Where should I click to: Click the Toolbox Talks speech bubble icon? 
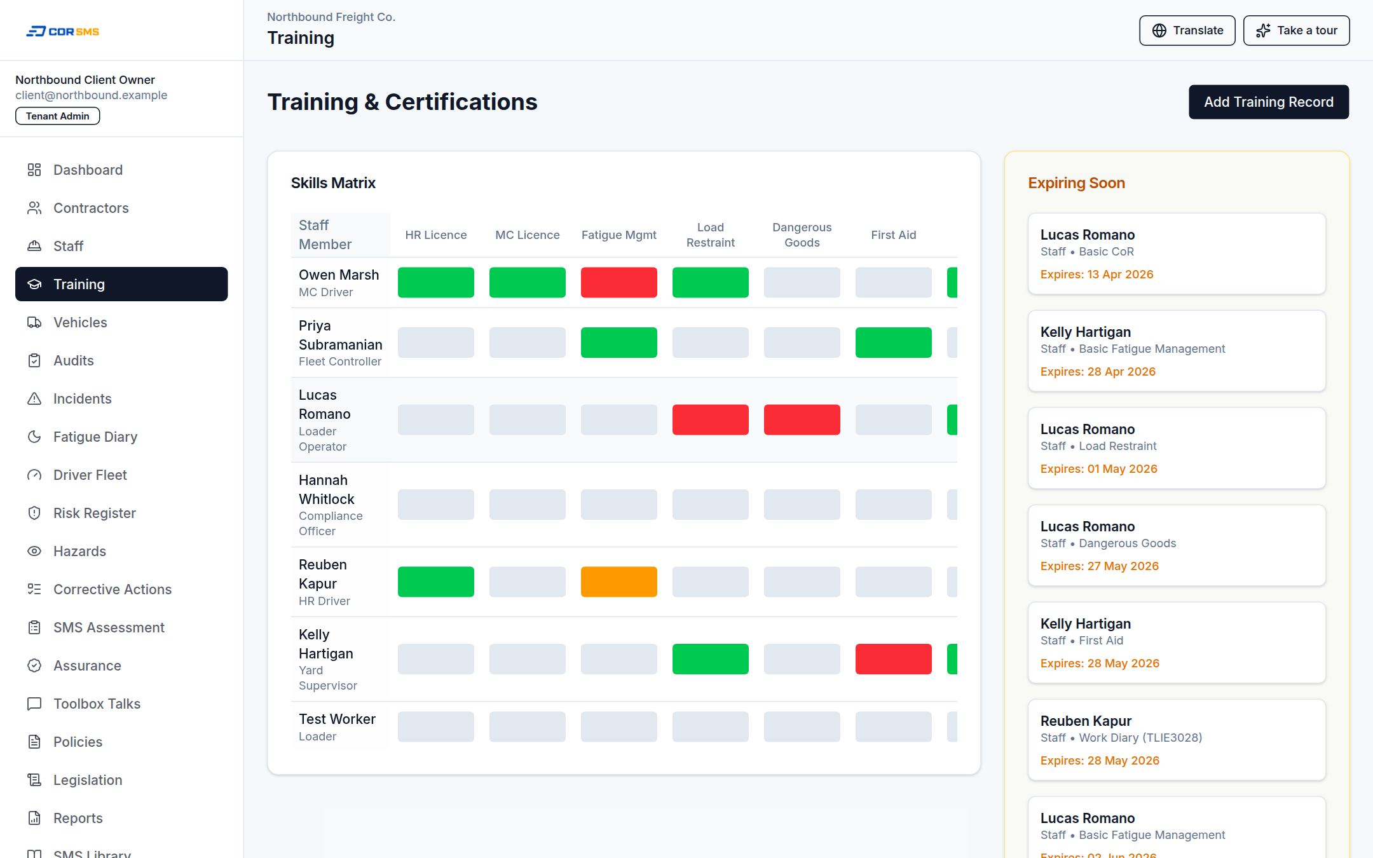click(34, 704)
